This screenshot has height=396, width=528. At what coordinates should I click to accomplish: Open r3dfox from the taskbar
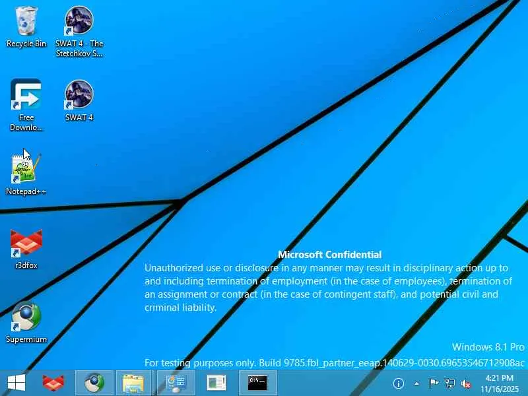tap(53, 383)
